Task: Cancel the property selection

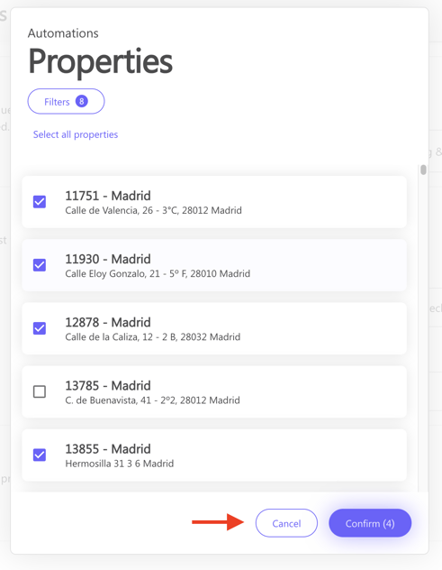Action: point(286,523)
